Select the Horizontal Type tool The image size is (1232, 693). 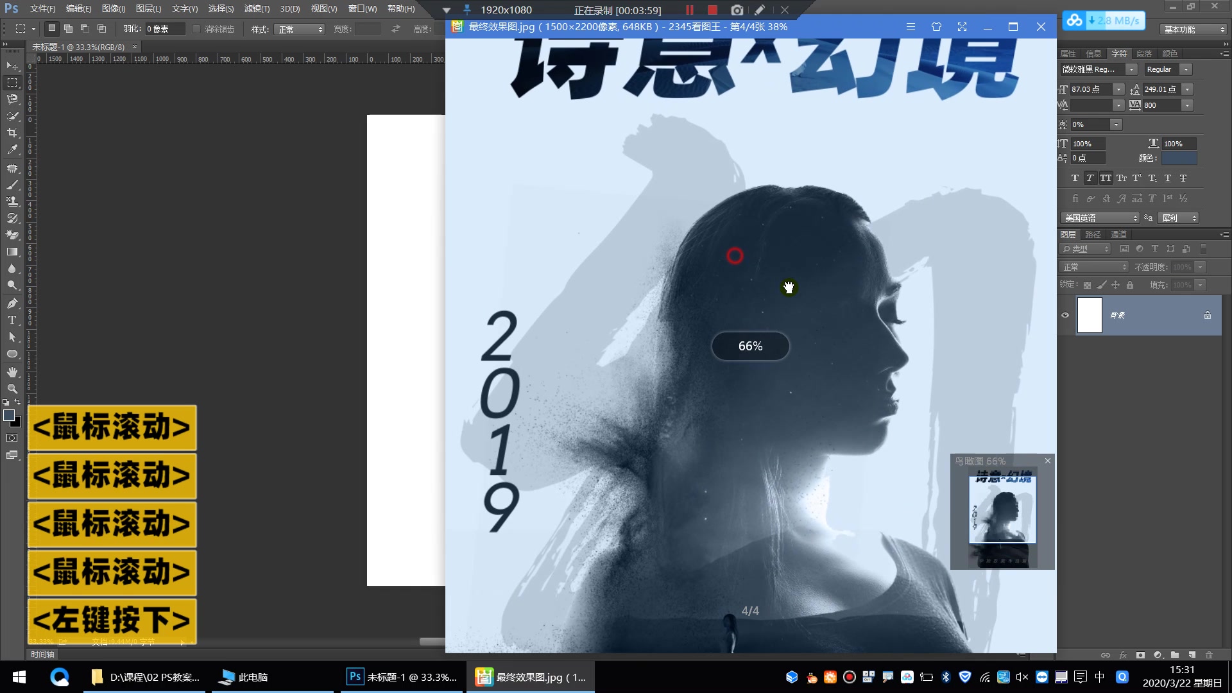click(12, 320)
